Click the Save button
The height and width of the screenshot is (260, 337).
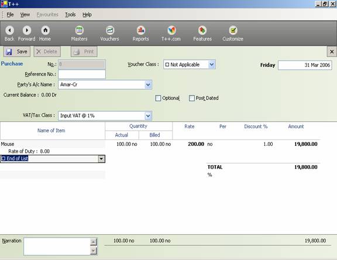coord(17,52)
